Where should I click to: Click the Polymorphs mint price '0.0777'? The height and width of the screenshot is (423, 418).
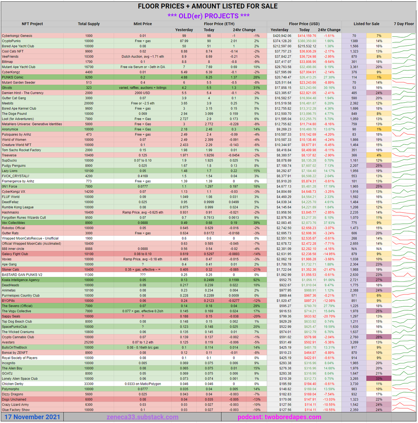(143, 389)
